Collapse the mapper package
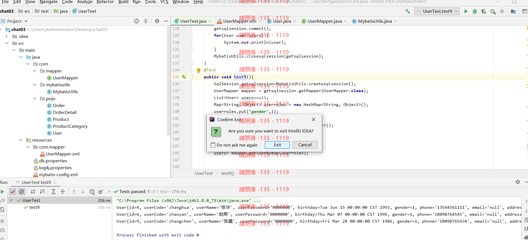The height and width of the screenshot is (240, 528). click(35, 71)
